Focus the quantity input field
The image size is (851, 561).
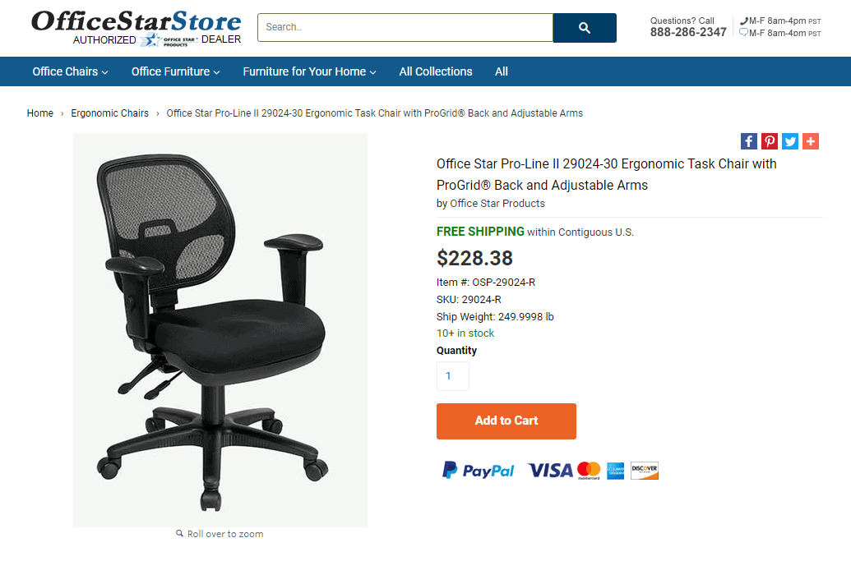coord(453,376)
